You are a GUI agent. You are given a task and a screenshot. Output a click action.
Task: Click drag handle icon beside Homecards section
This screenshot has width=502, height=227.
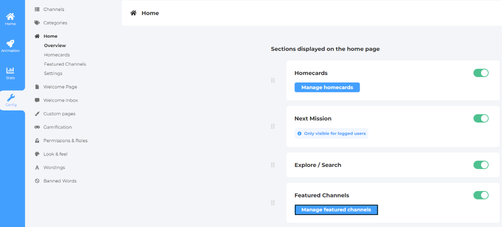pyautogui.click(x=272, y=80)
